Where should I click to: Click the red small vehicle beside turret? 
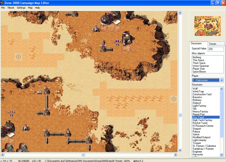coord(40,92)
